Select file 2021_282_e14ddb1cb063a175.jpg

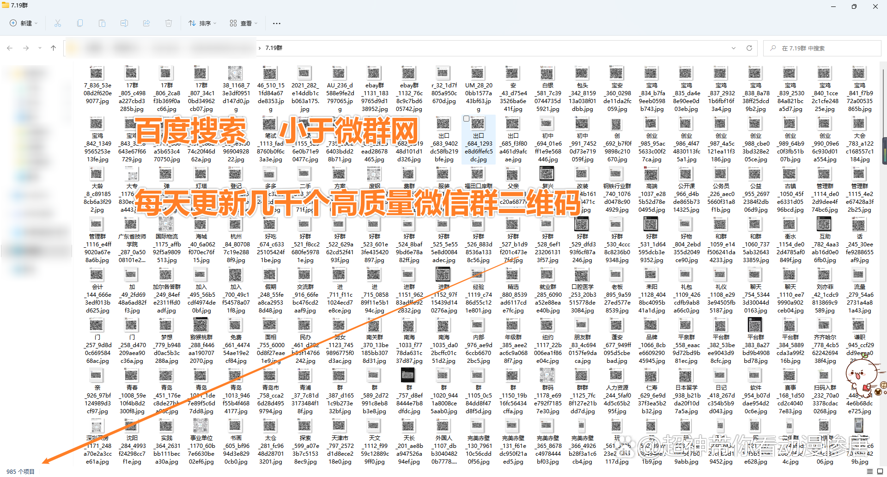(x=305, y=89)
